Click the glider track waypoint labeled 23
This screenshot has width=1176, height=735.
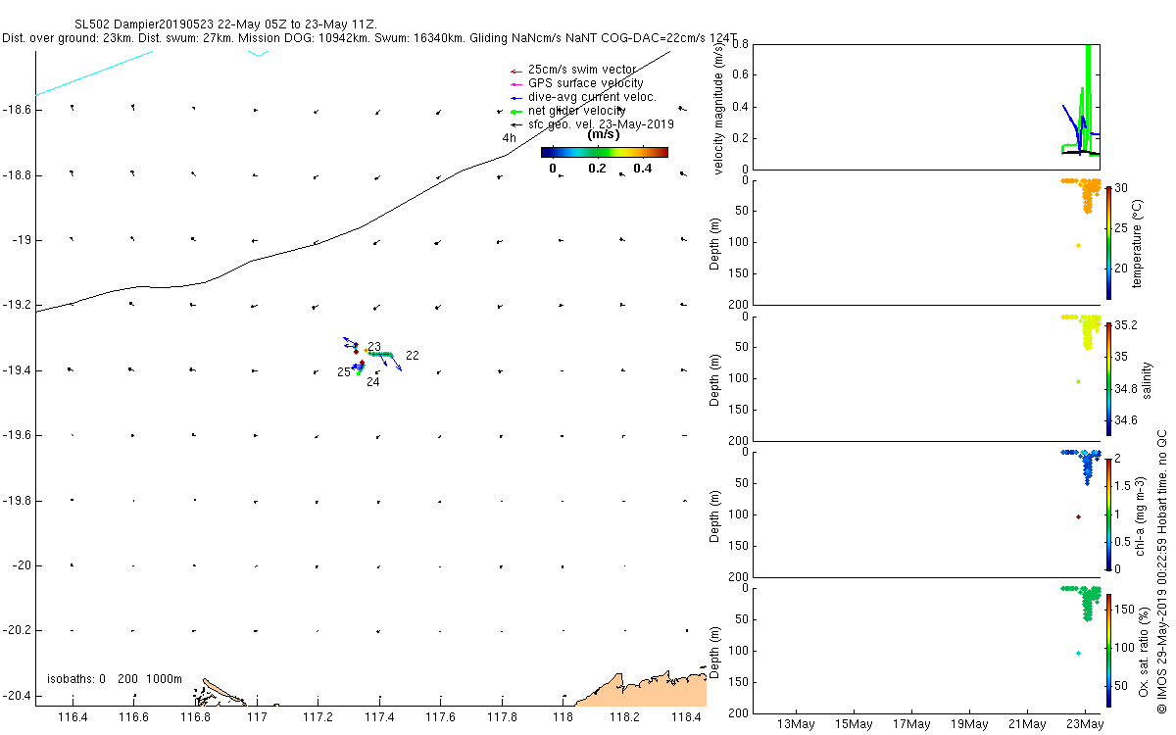pyautogui.click(x=374, y=346)
